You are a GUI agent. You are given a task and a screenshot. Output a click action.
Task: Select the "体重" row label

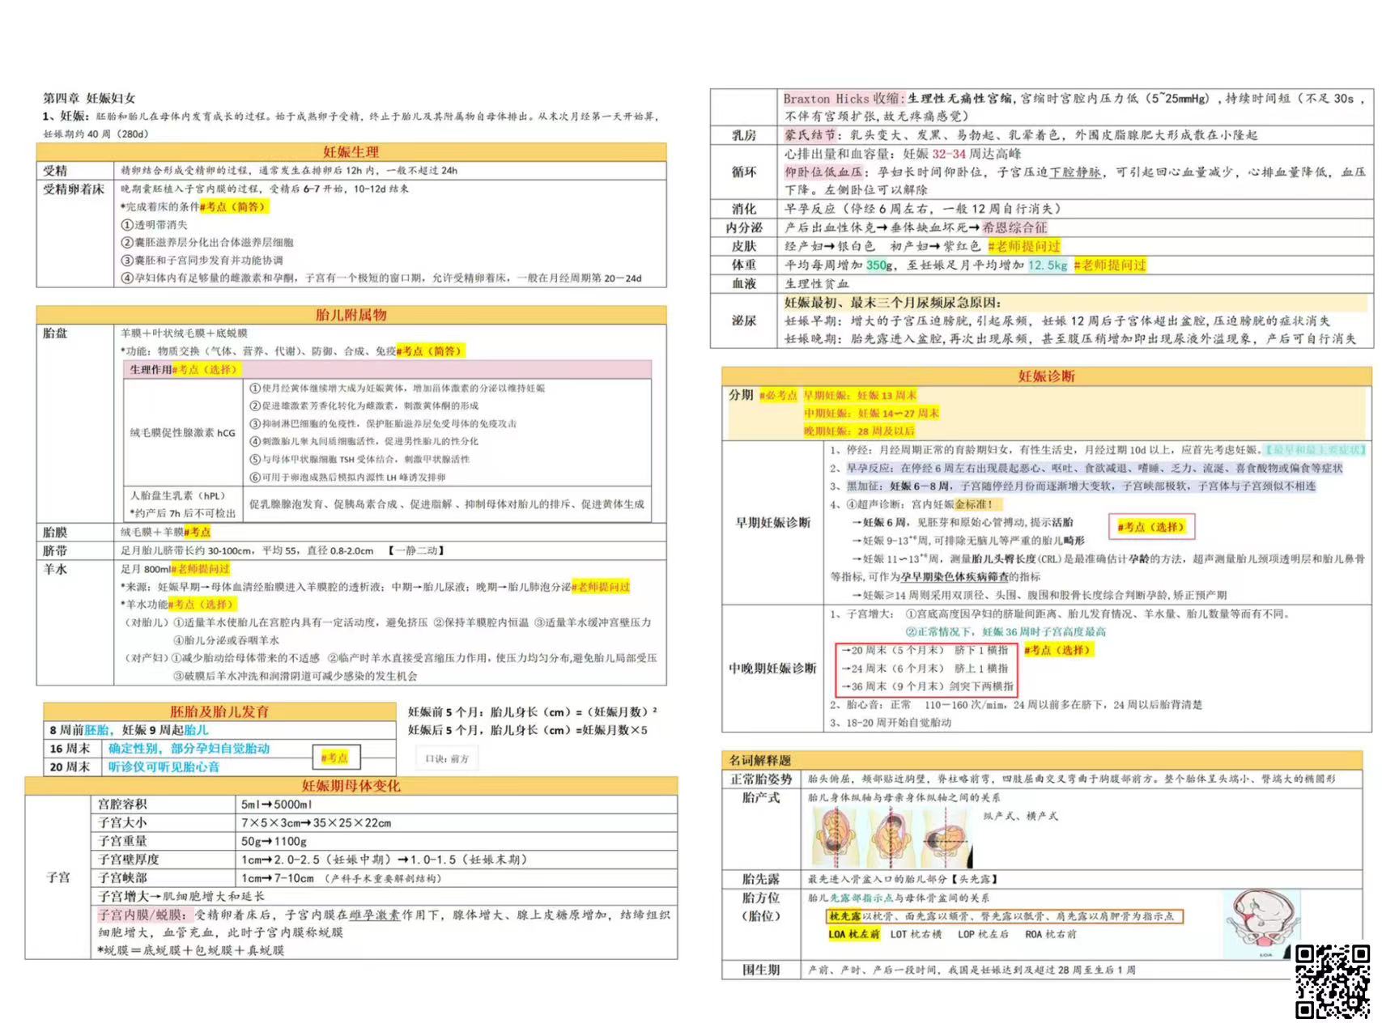click(x=743, y=265)
